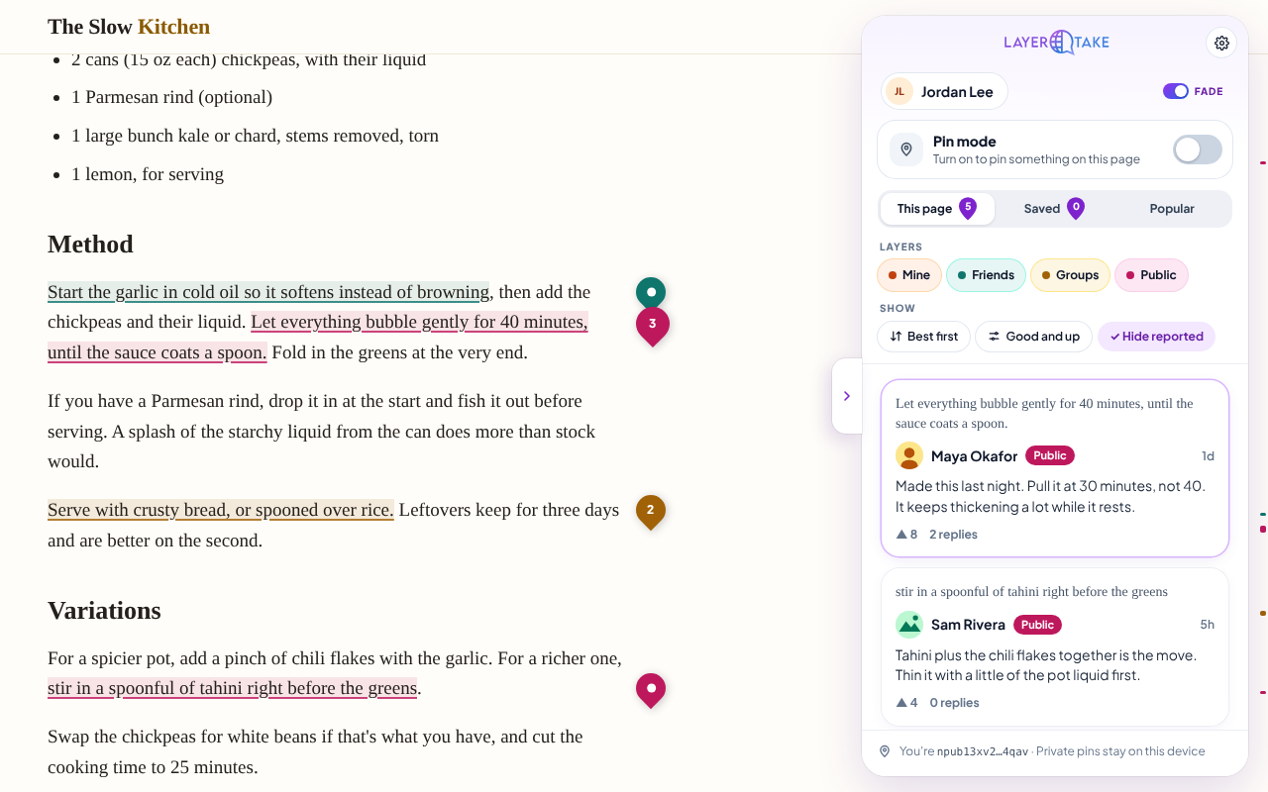Toggle the Friends layer chip
This screenshot has width=1268, height=792.
click(986, 275)
